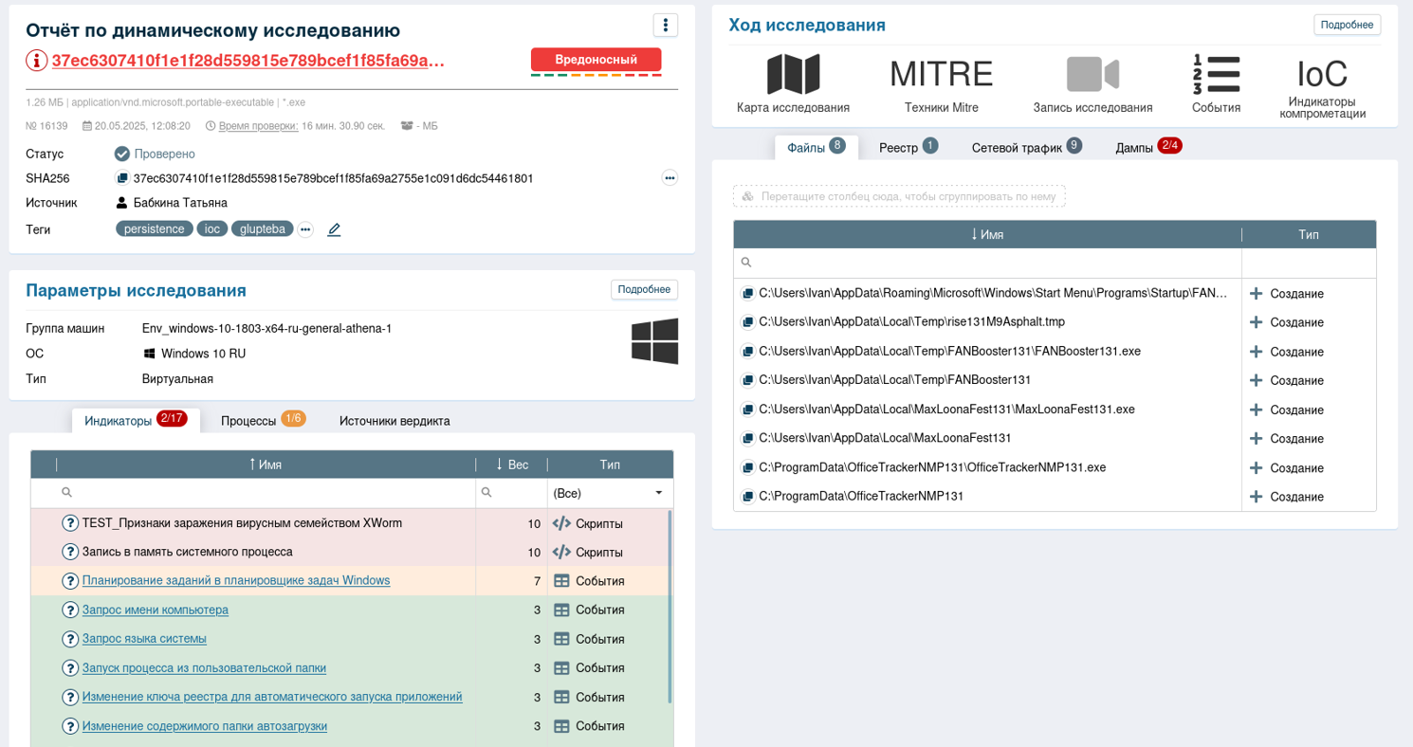
Task: Open the scheduled tasks planning indicator link
Action: [236, 580]
